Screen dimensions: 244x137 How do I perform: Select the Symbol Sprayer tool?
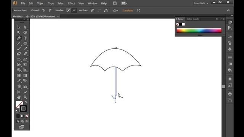19,86
